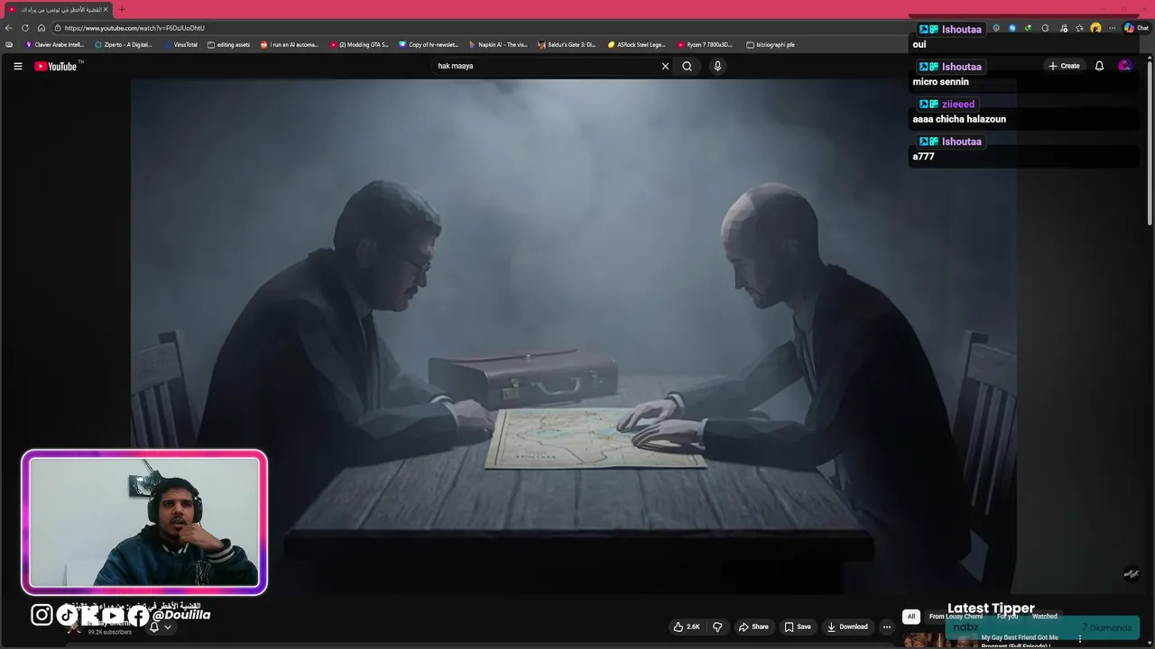View site information icon in address bar

tap(58, 28)
